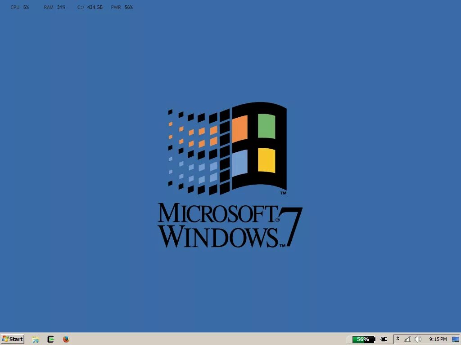
Task: Show hidden tray icons
Action: pos(398,339)
